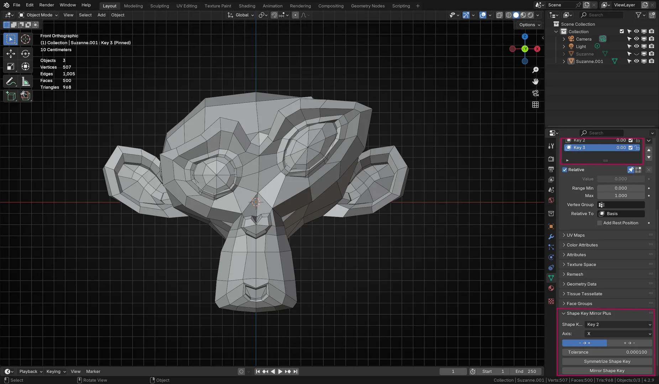Toggle shape key pin (show only) button

point(631,170)
